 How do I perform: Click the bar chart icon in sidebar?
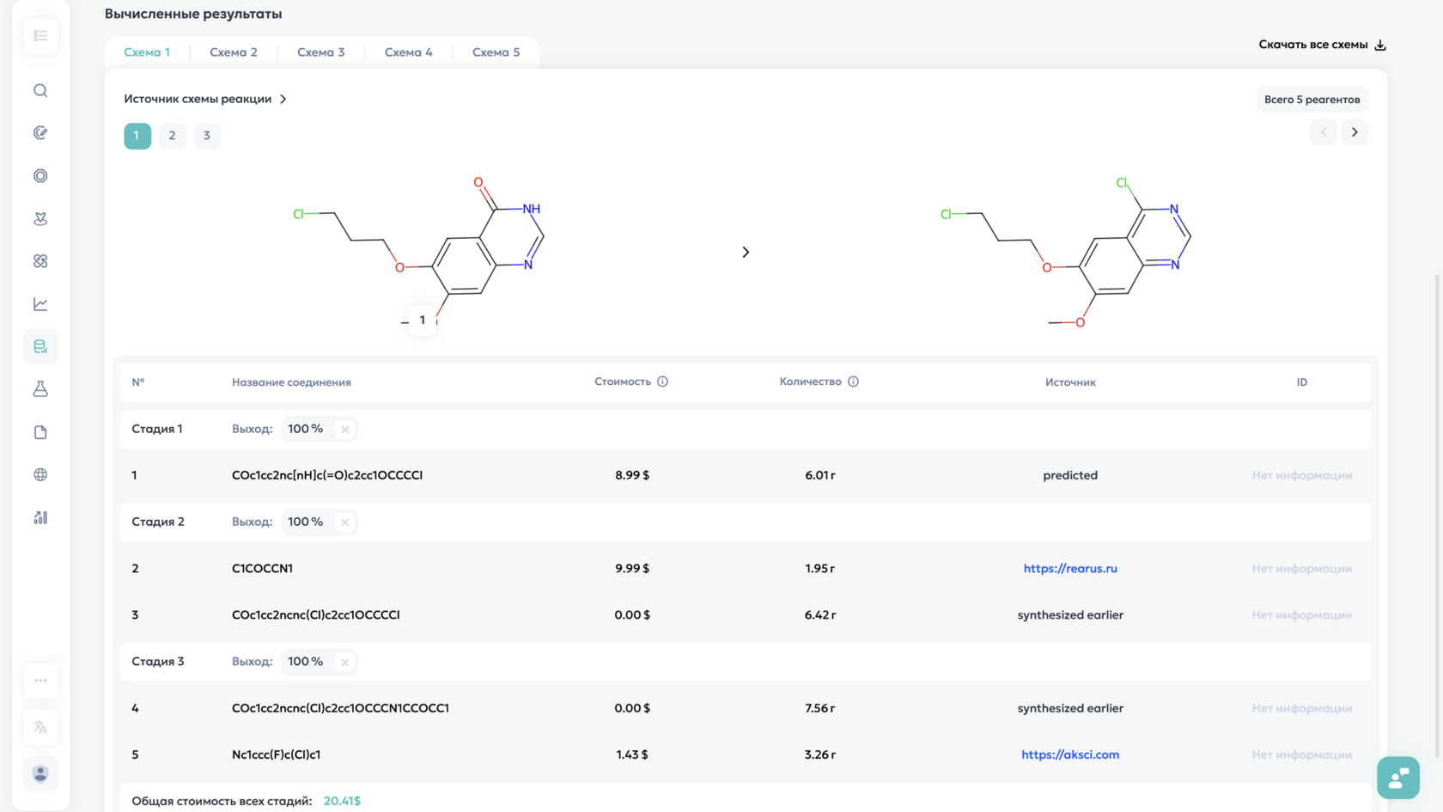pos(40,517)
